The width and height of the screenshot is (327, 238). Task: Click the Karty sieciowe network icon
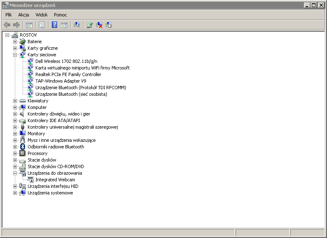[x=23, y=55]
